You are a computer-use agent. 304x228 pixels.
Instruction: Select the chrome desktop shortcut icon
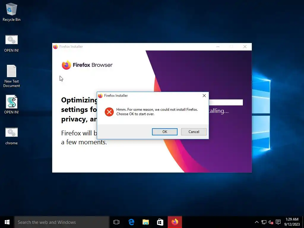click(x=12, y=136)
